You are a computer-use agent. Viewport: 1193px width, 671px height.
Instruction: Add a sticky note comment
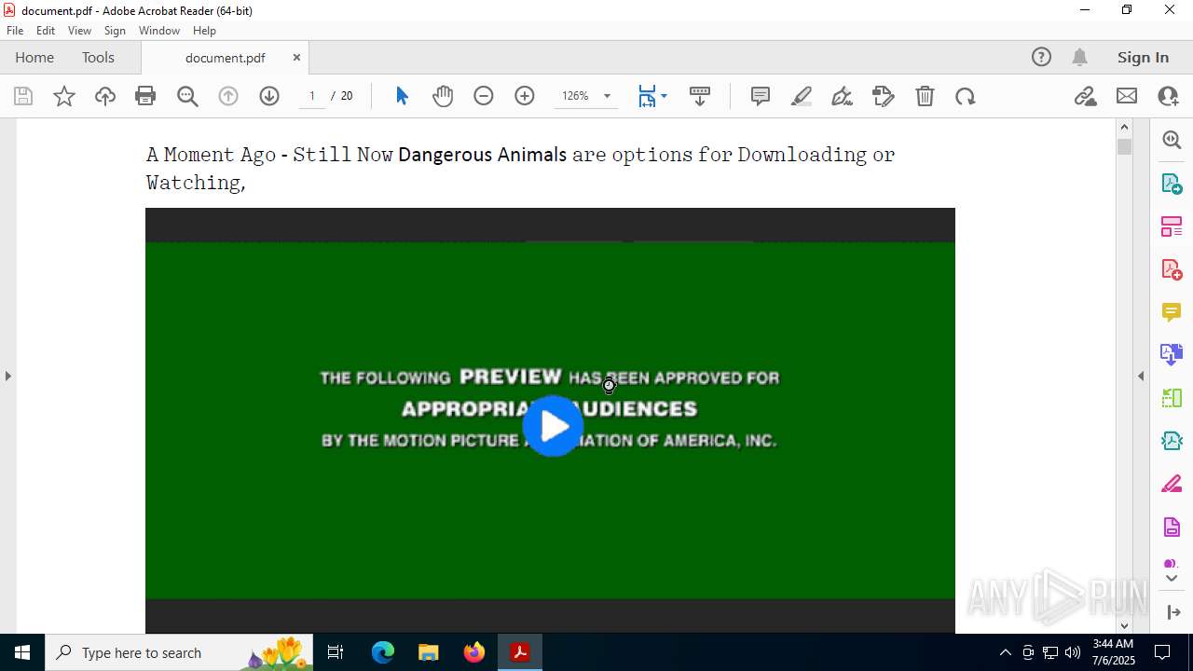coord(761,96)
